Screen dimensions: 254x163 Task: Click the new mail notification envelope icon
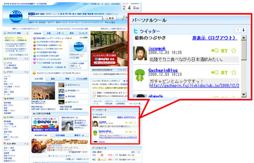[94, 93]
